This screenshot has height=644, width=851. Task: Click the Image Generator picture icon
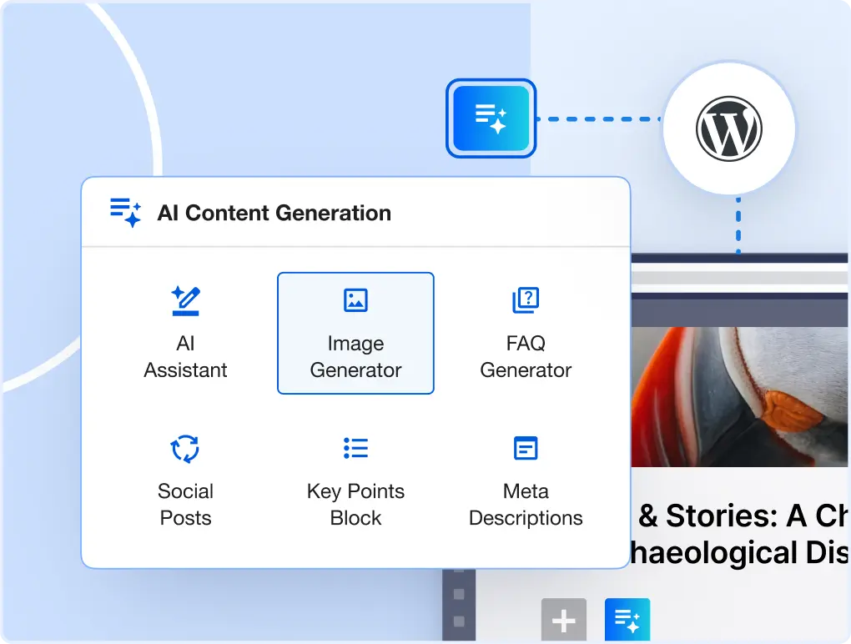click(355, 300)
